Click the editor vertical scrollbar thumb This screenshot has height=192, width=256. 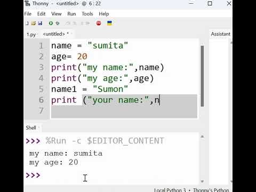pos(202,76)
